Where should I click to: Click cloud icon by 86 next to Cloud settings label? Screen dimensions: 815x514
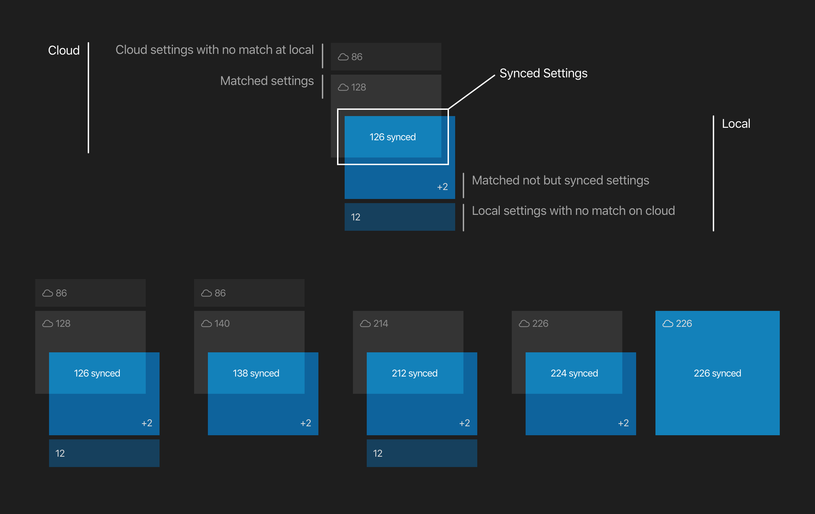(x=343, y=57)
